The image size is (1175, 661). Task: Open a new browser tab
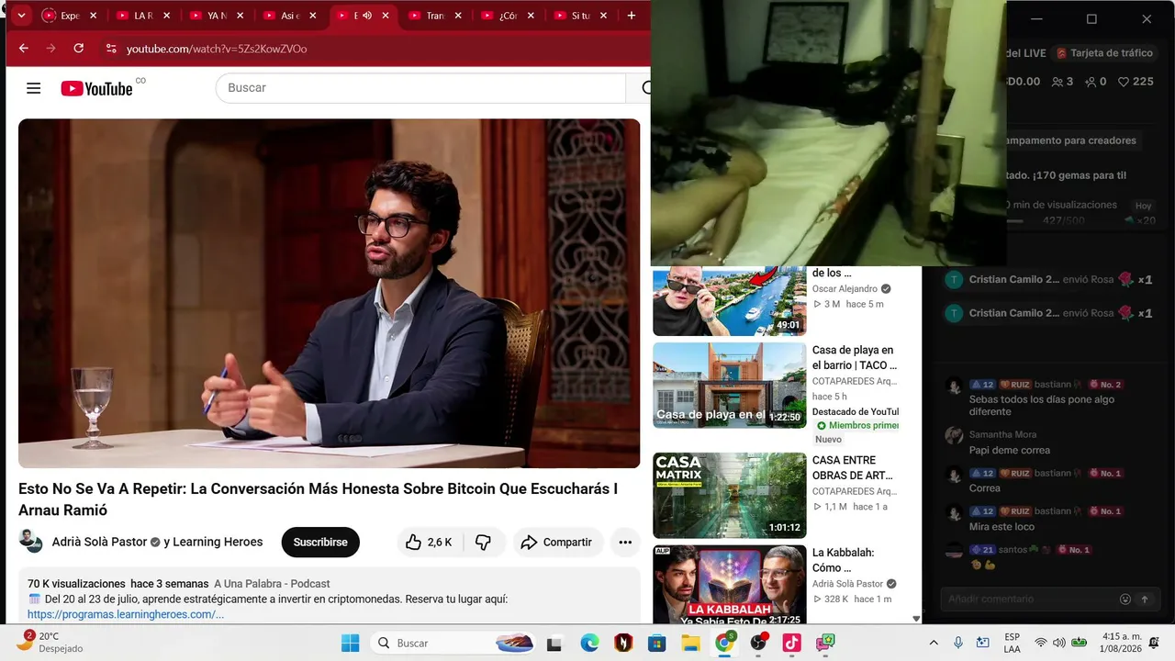point(632,16)
